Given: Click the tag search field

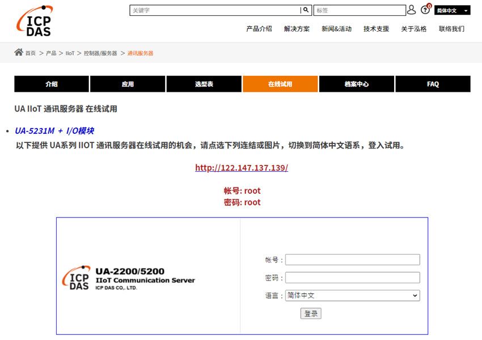Looking at the screenshot, I should (360, 10).
